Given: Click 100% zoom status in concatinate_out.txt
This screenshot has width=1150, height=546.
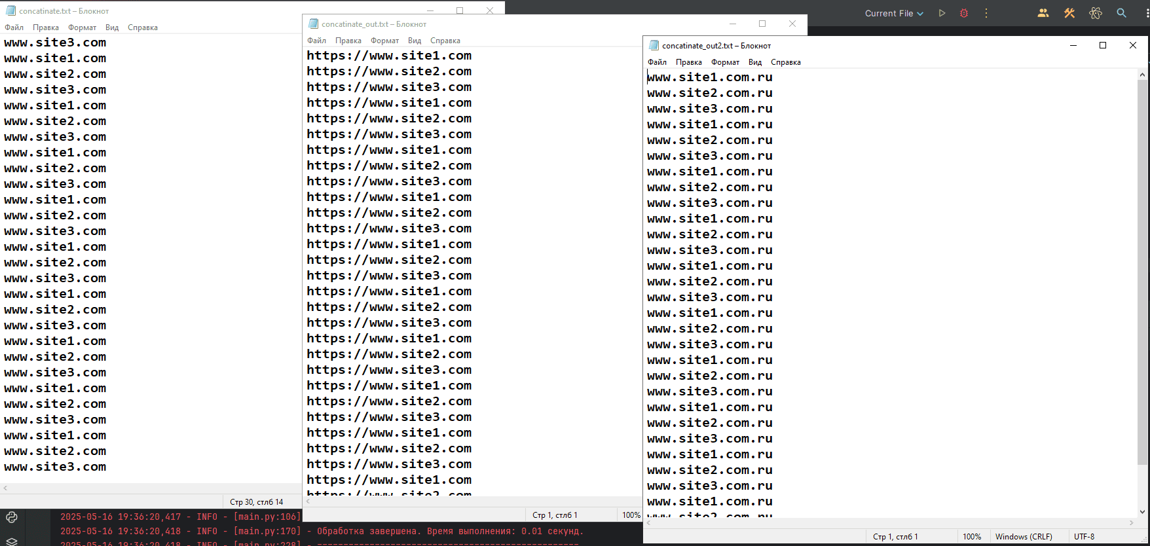Looking at the screenshot, I should click(631, 515).
